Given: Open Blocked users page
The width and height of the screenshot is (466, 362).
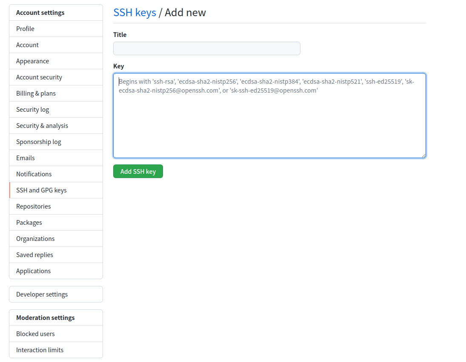Looking at the screenshot, I should 56,334.
